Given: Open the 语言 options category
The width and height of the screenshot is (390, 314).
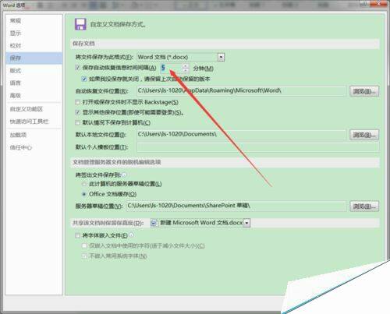Looking at the screenshot, I should [x=34, y=83].
